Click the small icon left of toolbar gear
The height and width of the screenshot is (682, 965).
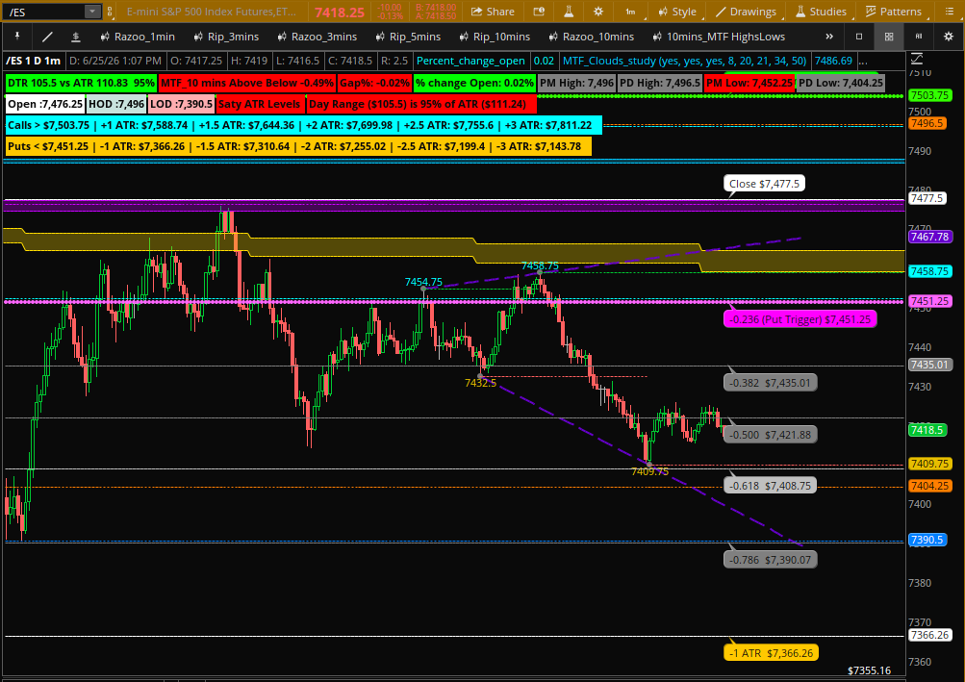pyautogui.click(x=919, y=37)
